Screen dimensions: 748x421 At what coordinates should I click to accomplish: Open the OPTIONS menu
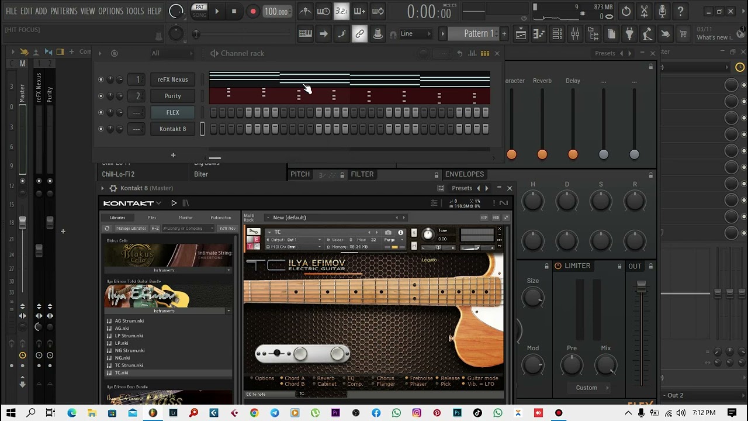[x=110, y=11]
